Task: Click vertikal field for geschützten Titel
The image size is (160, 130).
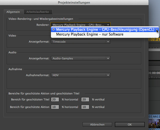Action: pyautogui.click(x=85, y=99)
